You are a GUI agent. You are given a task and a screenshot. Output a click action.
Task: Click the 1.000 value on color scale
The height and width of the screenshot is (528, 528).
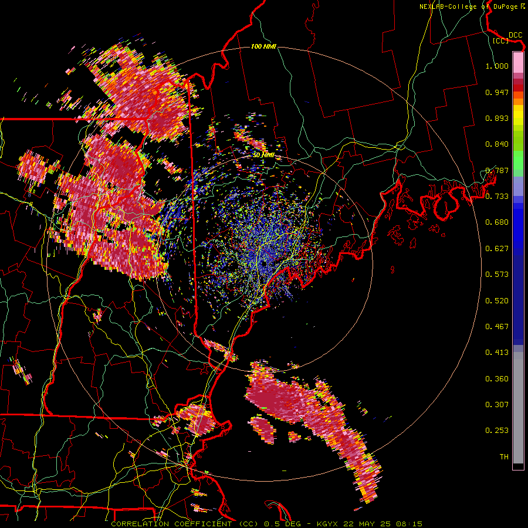(497, 66)
